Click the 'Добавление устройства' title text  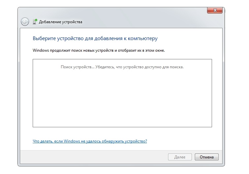click(x=60, y=22)
